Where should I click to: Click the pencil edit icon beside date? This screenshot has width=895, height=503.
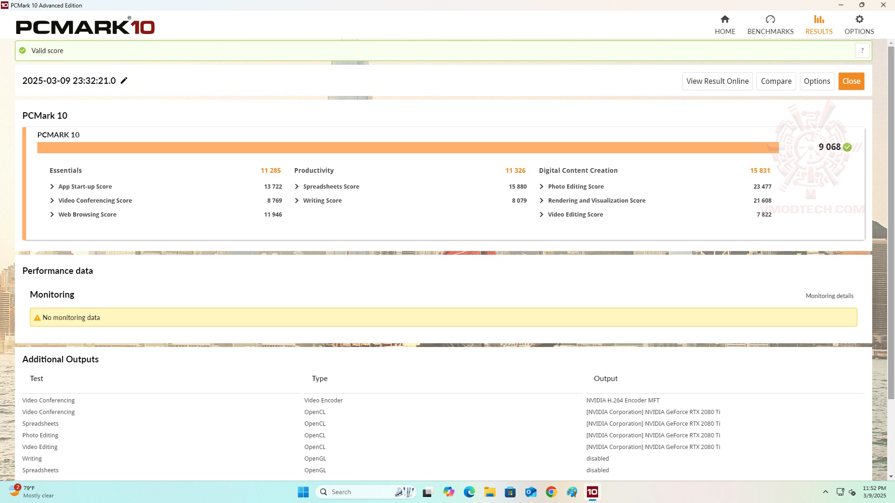click(x=124, y=81)
